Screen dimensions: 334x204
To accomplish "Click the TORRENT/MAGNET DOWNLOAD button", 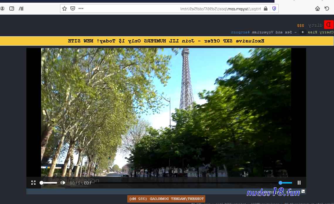I will pos(166,199).
